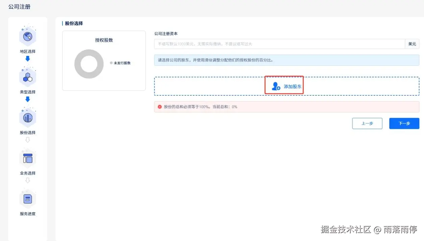
Task: Click the 未发行股数 legend entry
Action: coord(120,63)
